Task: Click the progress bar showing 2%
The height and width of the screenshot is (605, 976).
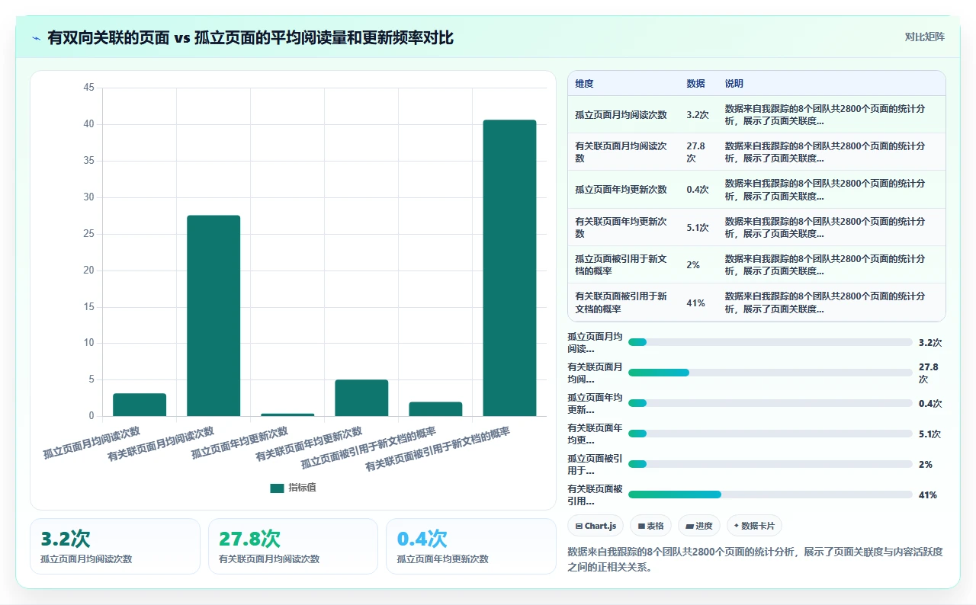Action: (x=770, y=464)
